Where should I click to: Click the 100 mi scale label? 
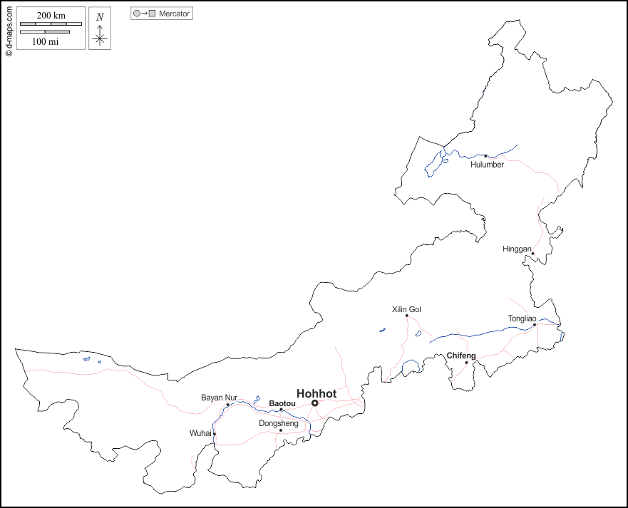46,42
